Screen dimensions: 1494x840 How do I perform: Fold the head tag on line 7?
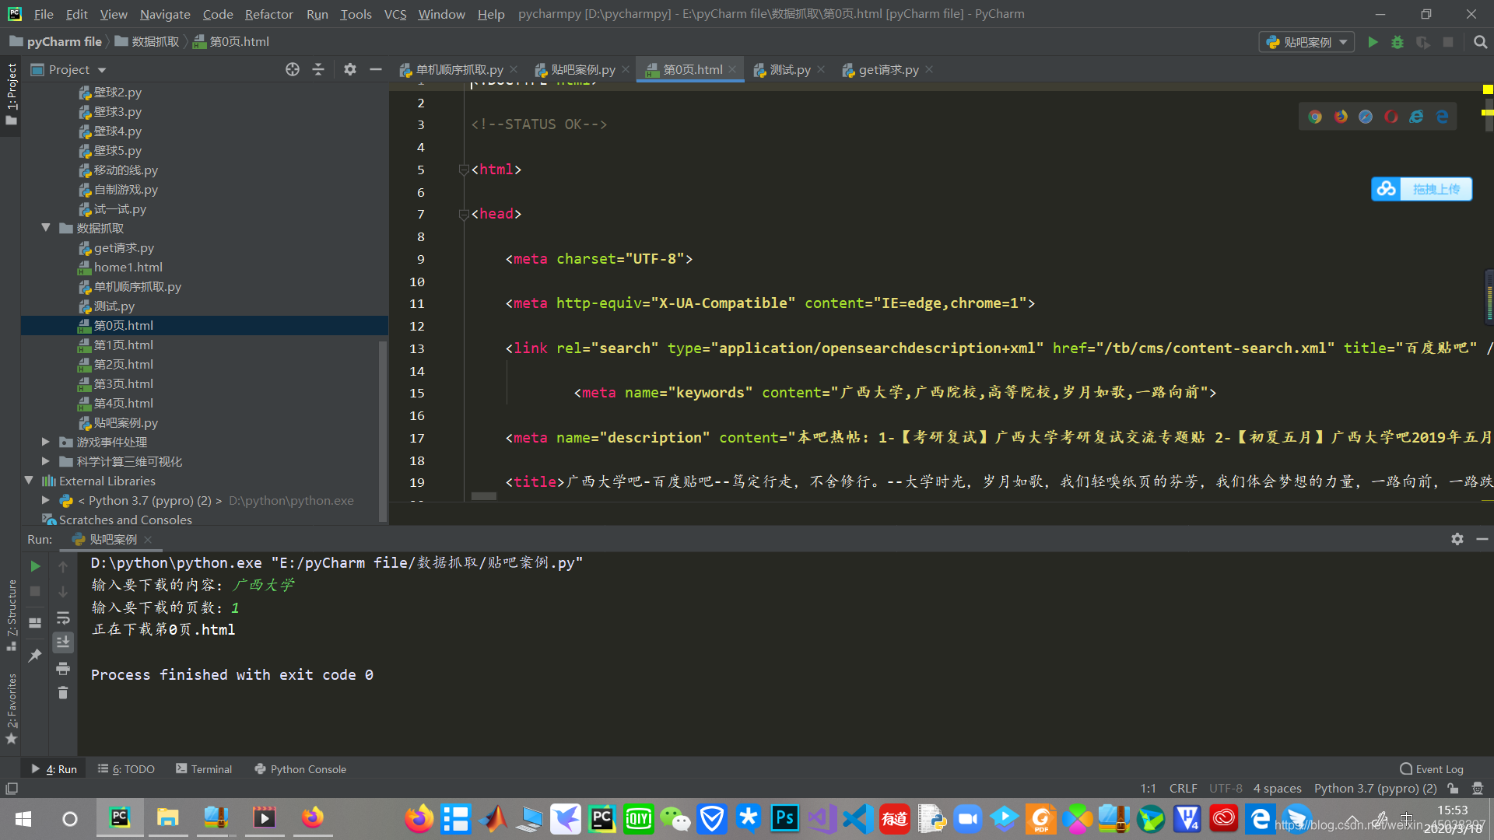(464, 214)
